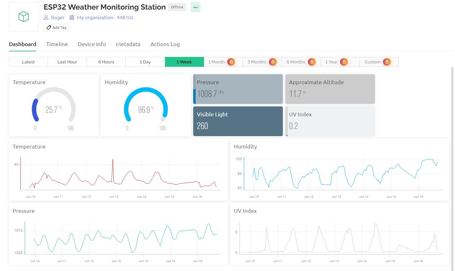This screenshot has height=271, width=455.
Task: Select the Latest time range
Action: [28, 62]
